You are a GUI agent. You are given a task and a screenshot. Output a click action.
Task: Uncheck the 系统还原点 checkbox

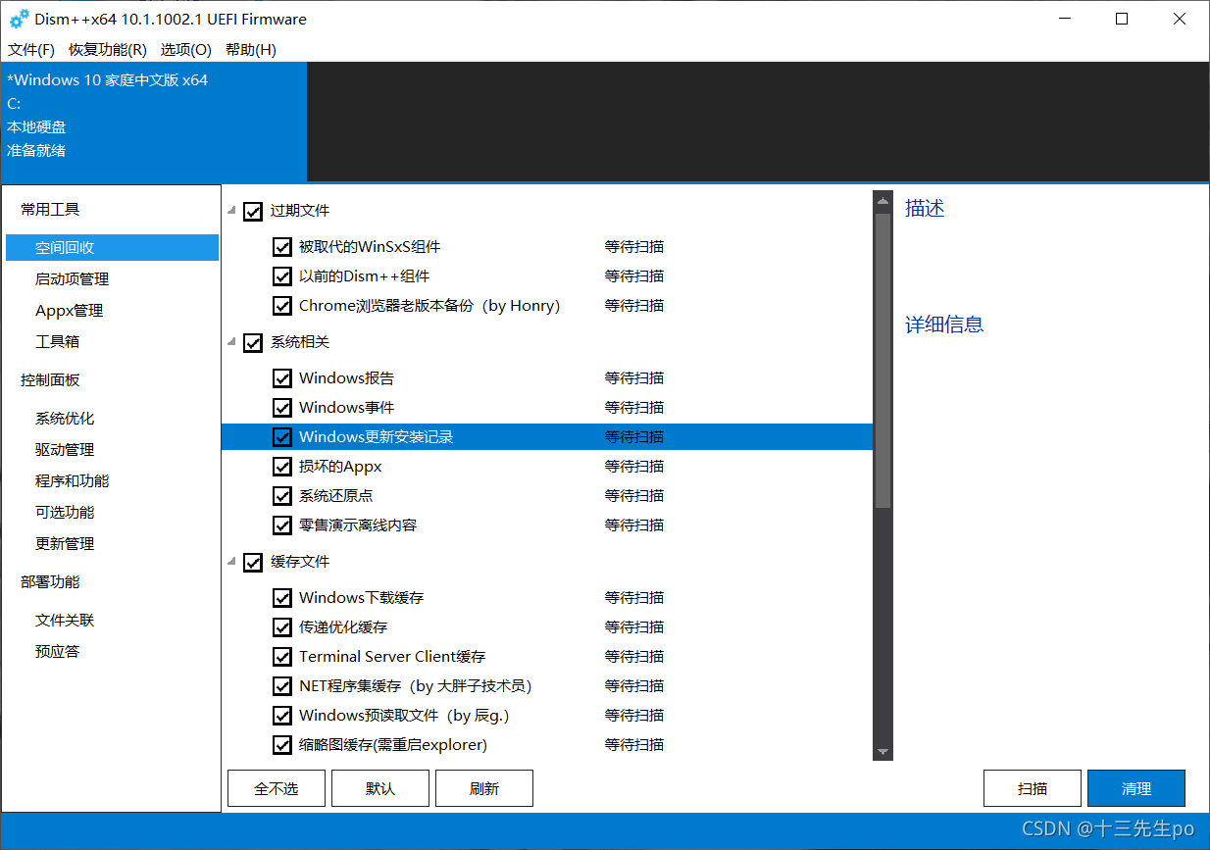pos(282,496)
